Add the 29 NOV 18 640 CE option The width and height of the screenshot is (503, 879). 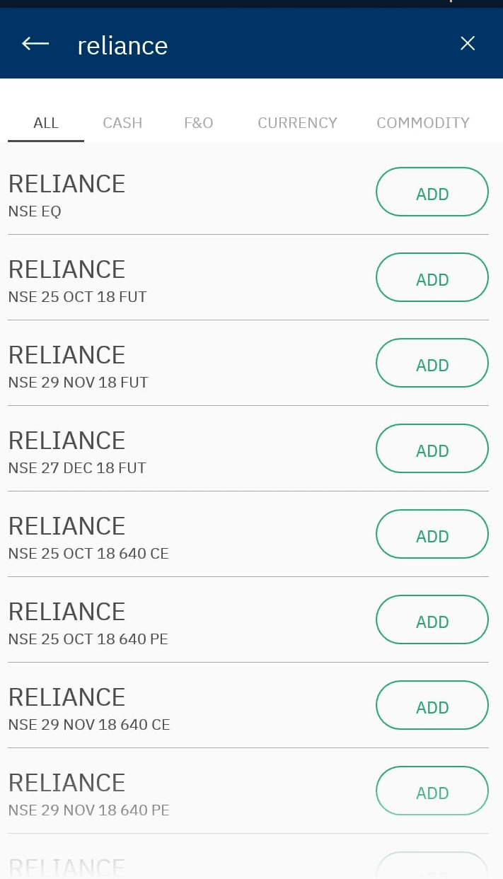[432, 705]
